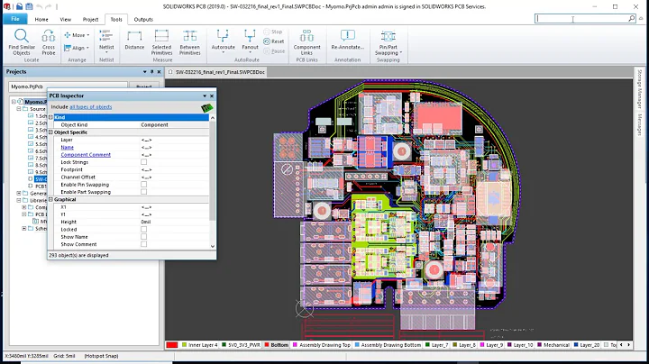Viewport: 649px width, 364px height.
Task: Click the red current-layer color swatch
Action: pos(172,345)
